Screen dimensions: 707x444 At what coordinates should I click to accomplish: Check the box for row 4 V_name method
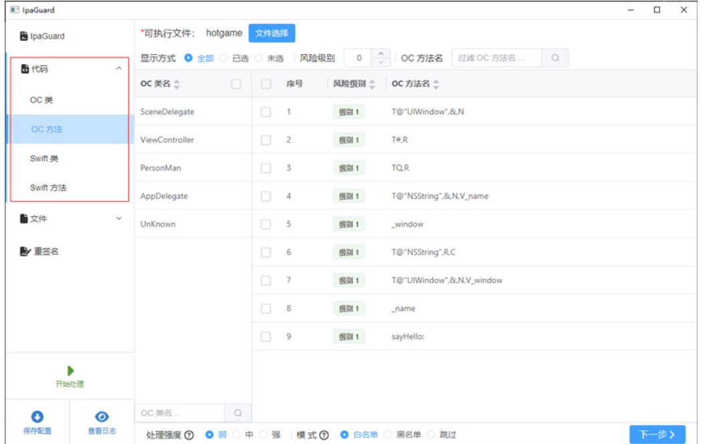[266, 197]
